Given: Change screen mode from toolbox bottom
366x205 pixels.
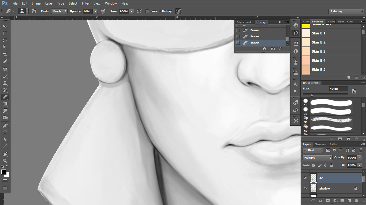Looking at the screenshot, I should [5, 188].
